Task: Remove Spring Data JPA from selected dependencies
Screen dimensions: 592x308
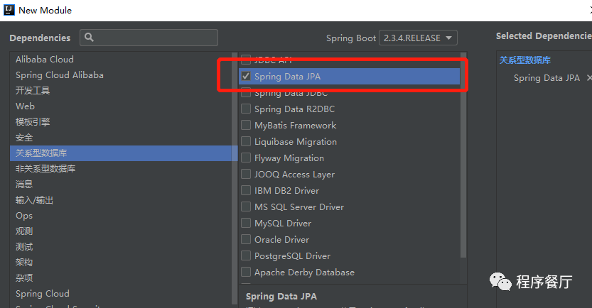Action: tap(589, 77)
